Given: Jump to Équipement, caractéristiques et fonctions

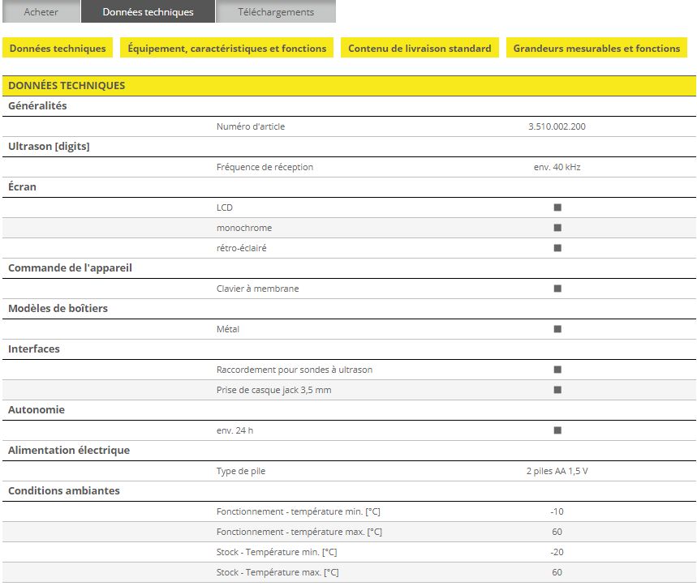Looking at the screenshot, I should click(227, 49).
